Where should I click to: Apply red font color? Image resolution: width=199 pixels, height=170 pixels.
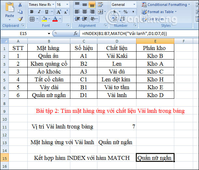click(55, 19)
